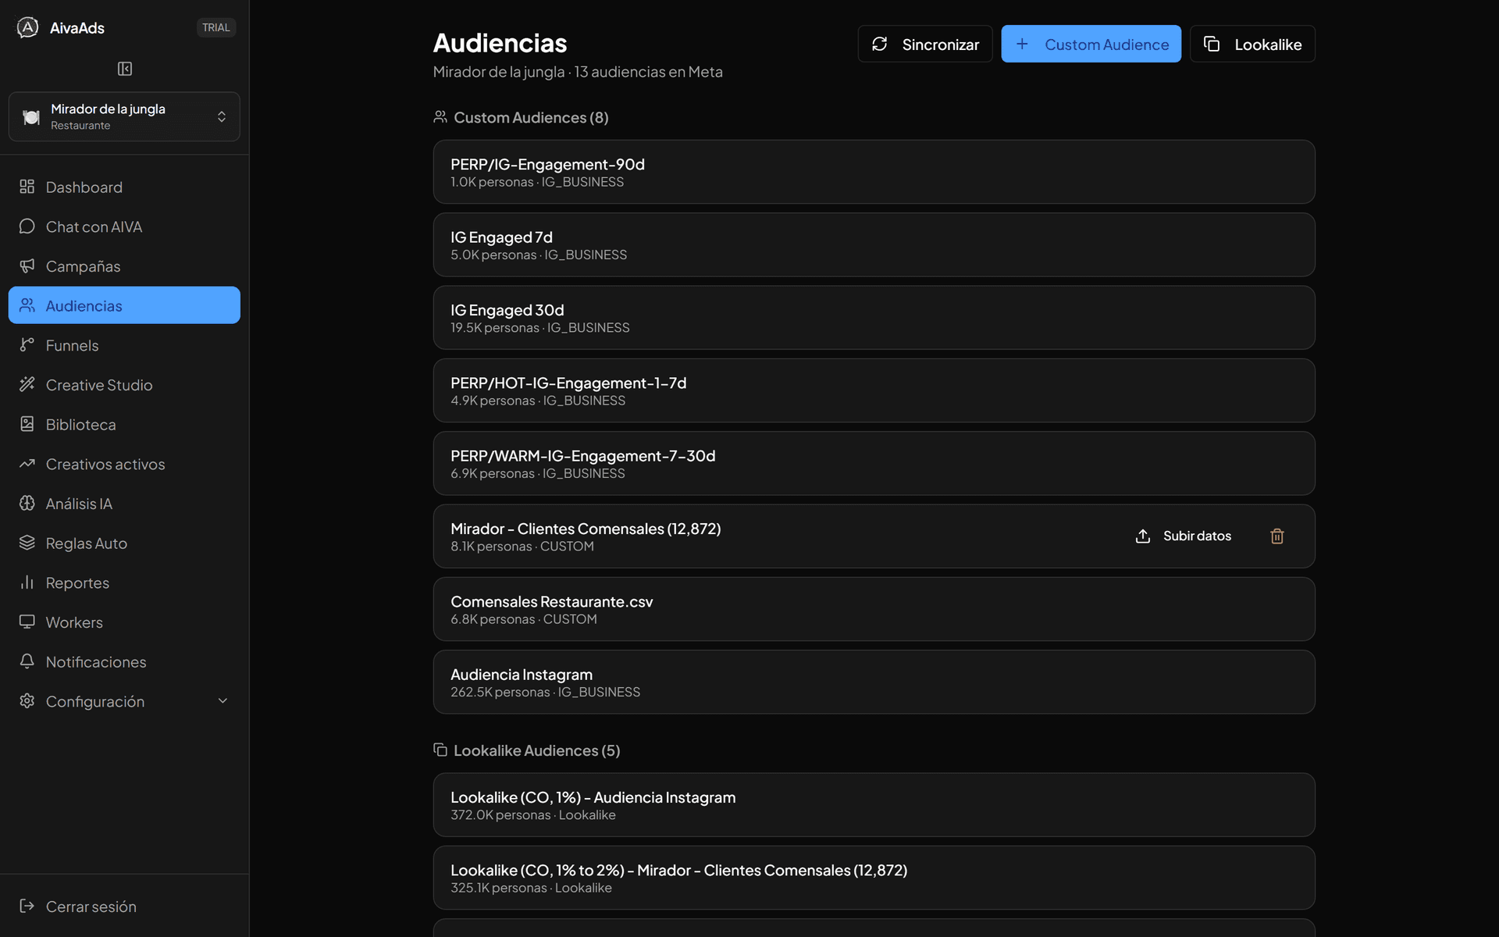Screen dimensions: 1499x937
Task: Click the Reglas Auto layers icon
Action: pyautogui.click(x=27, y=543)
